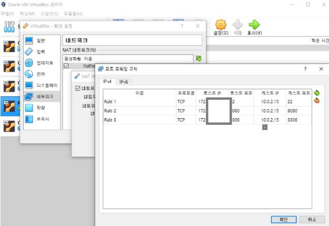Select 네트워크 (Network) preferences category
The width and height of the screenshot is (329, 226).
42,96
